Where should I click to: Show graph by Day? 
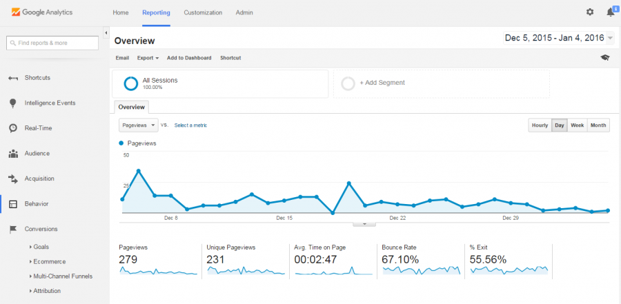tap(559, 125)
